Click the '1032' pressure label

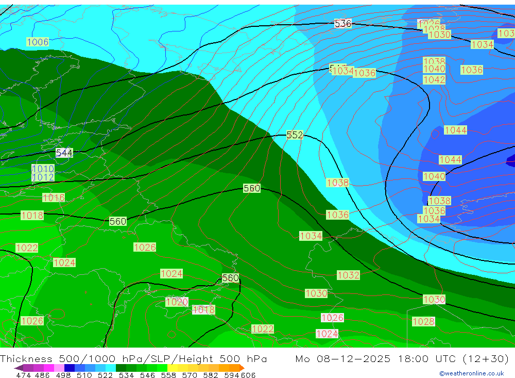coord(349,275)
